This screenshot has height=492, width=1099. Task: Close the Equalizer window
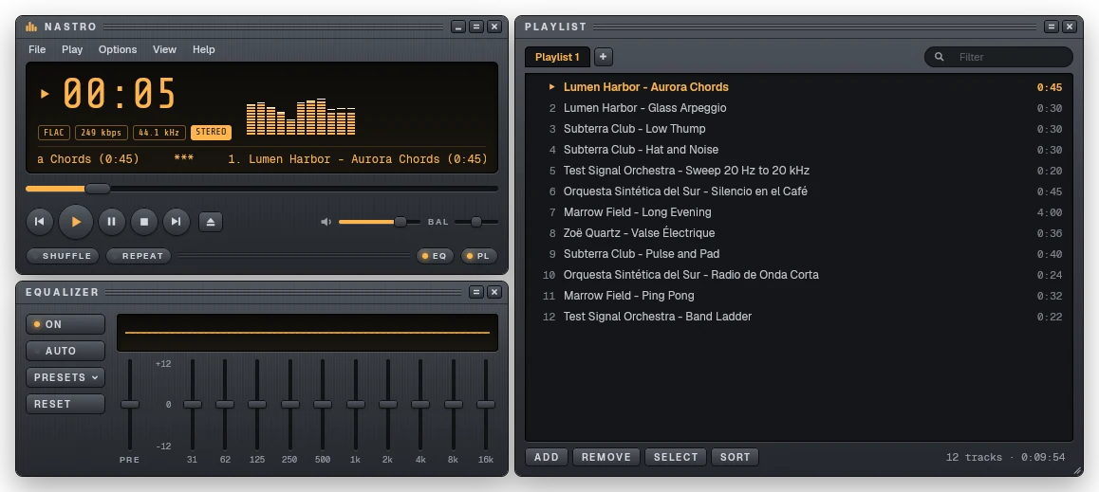494,292
